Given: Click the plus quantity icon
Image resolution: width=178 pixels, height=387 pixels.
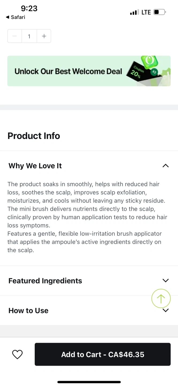Looking at the screenshot, I should pyautogui.click(x=44, y=36).
